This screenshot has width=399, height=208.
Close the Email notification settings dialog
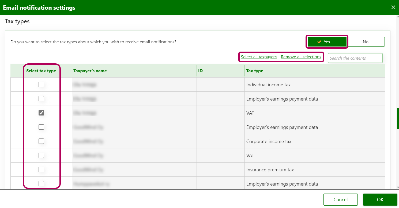(393, 7)
